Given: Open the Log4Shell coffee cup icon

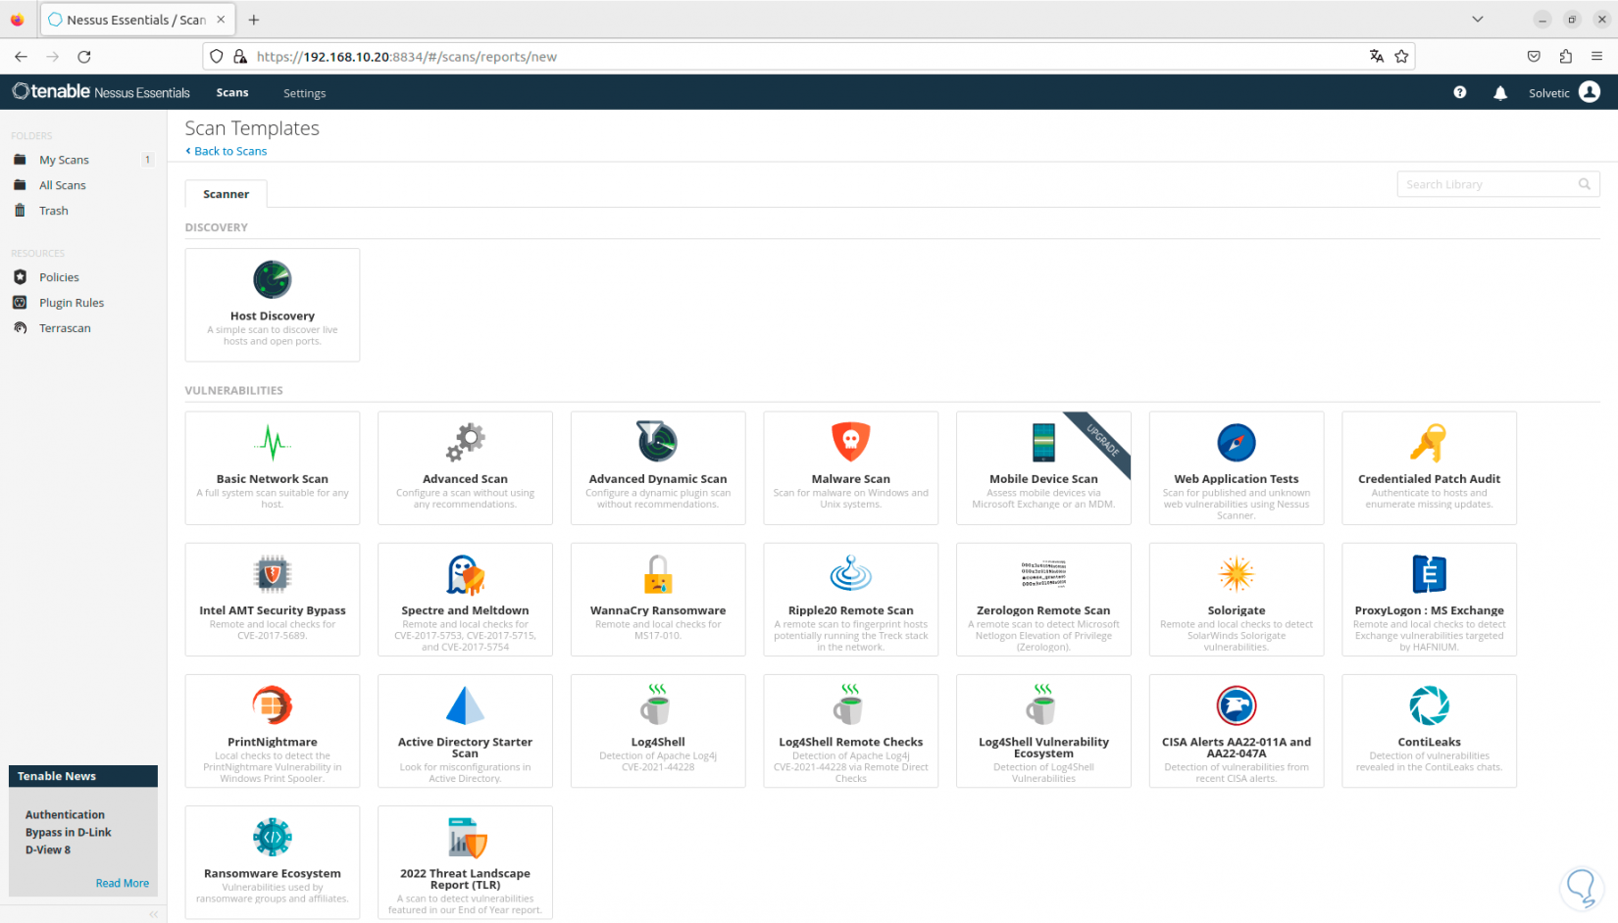Looking at the screenshot, I should coord(656,704).
